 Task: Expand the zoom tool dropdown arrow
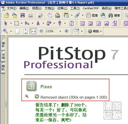point(11,31)
